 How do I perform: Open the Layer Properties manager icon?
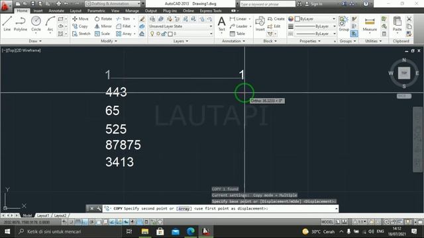pos(152,19)
